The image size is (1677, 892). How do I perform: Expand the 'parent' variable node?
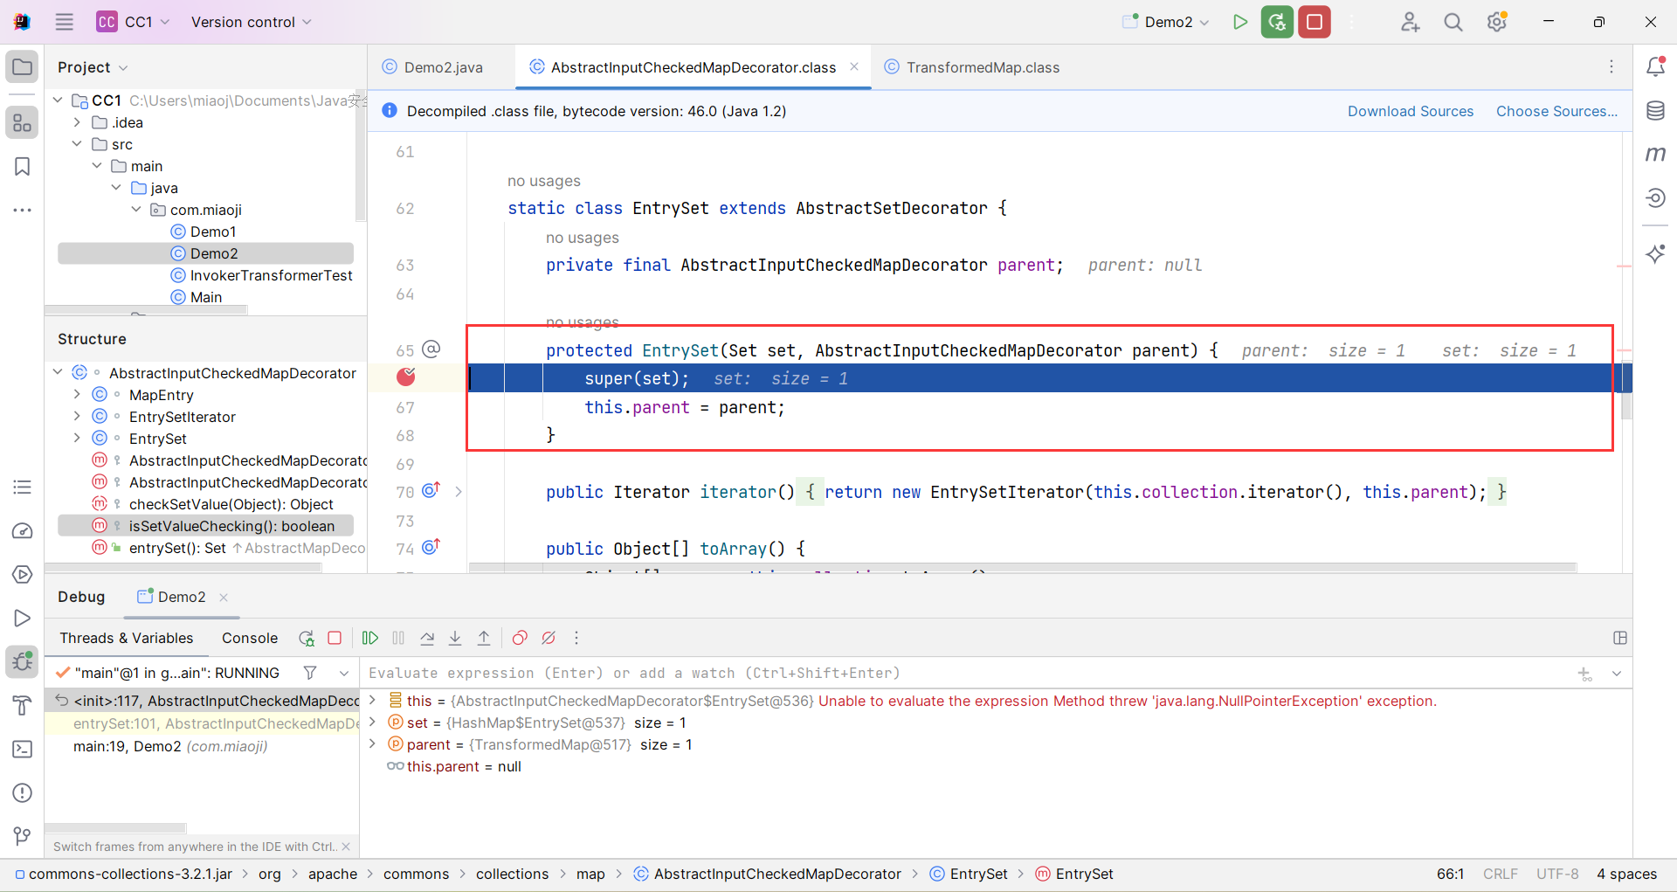pyautogui.click(x=373, y=744)
